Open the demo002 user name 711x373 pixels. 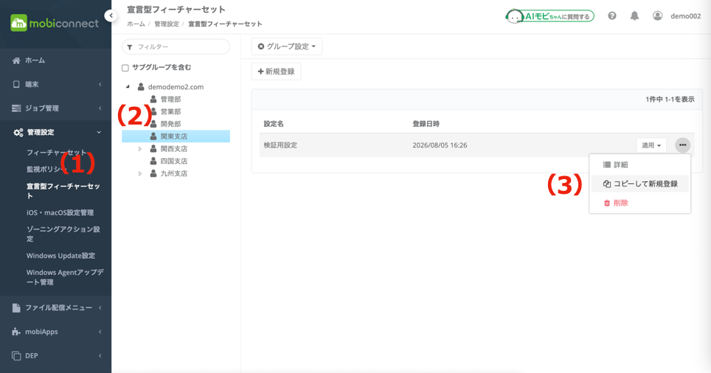tap(686, 16)
